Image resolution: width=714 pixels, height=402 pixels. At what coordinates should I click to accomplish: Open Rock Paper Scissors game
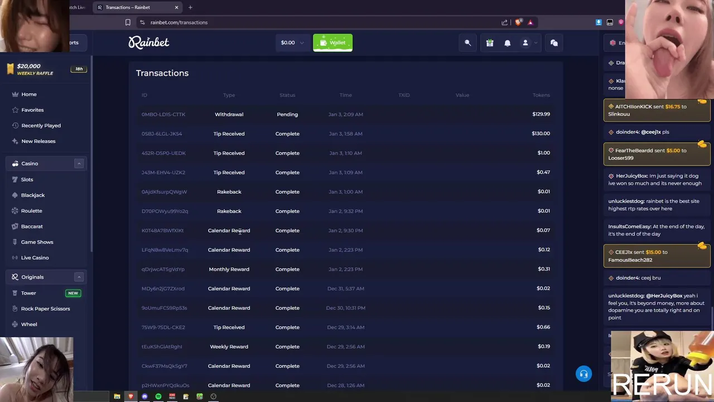coord(47,309)
